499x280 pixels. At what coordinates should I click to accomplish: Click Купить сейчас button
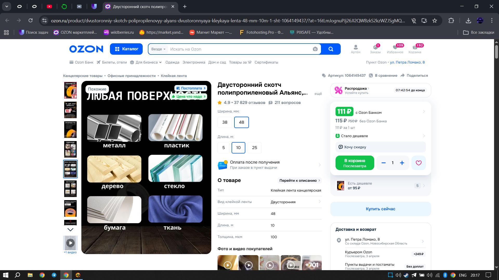pyautogui.click(x=380, y=209)
